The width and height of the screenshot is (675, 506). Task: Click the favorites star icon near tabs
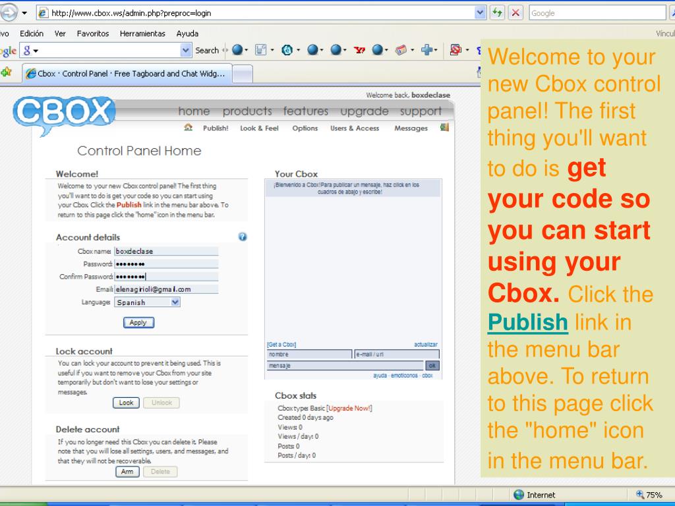[x=7, y=72]
